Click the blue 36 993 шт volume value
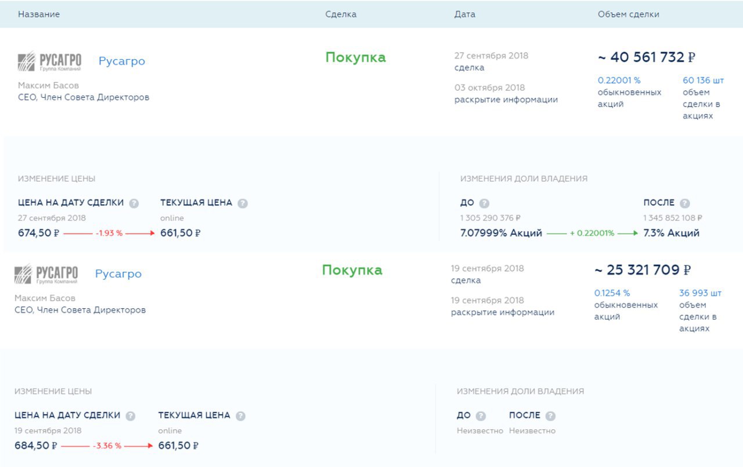 tap(700, 293)
